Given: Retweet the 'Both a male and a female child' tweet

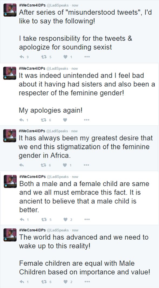Looking at the screenshot, I should [x=44, y=219].
